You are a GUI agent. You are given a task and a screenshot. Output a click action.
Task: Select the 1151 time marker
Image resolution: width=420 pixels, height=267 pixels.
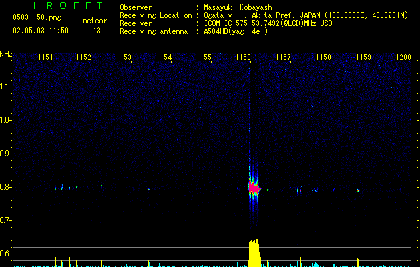click(x=46, y=58)
